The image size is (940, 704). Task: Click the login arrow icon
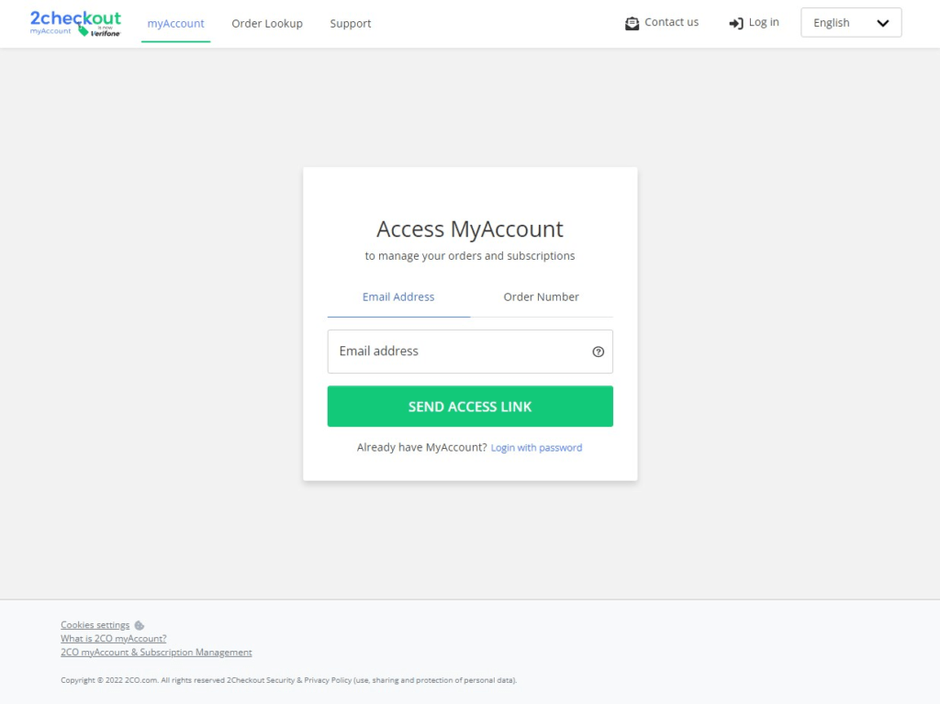[736, 23]
